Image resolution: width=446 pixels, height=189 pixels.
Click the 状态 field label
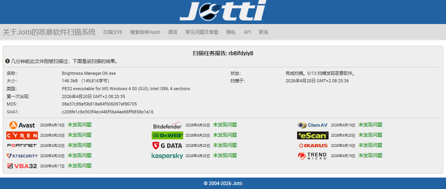click(x=236, y=73)
